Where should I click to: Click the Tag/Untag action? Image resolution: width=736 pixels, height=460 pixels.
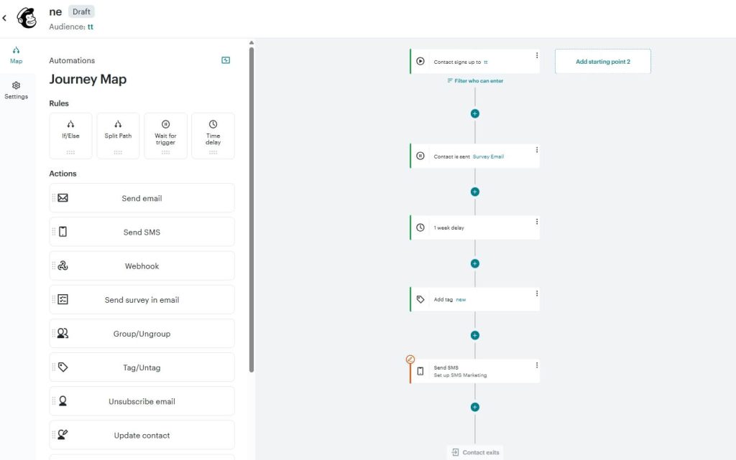pyautogui.click(x=141, y=367)
